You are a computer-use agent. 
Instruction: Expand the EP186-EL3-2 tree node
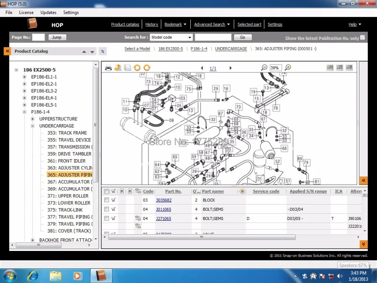25,91
